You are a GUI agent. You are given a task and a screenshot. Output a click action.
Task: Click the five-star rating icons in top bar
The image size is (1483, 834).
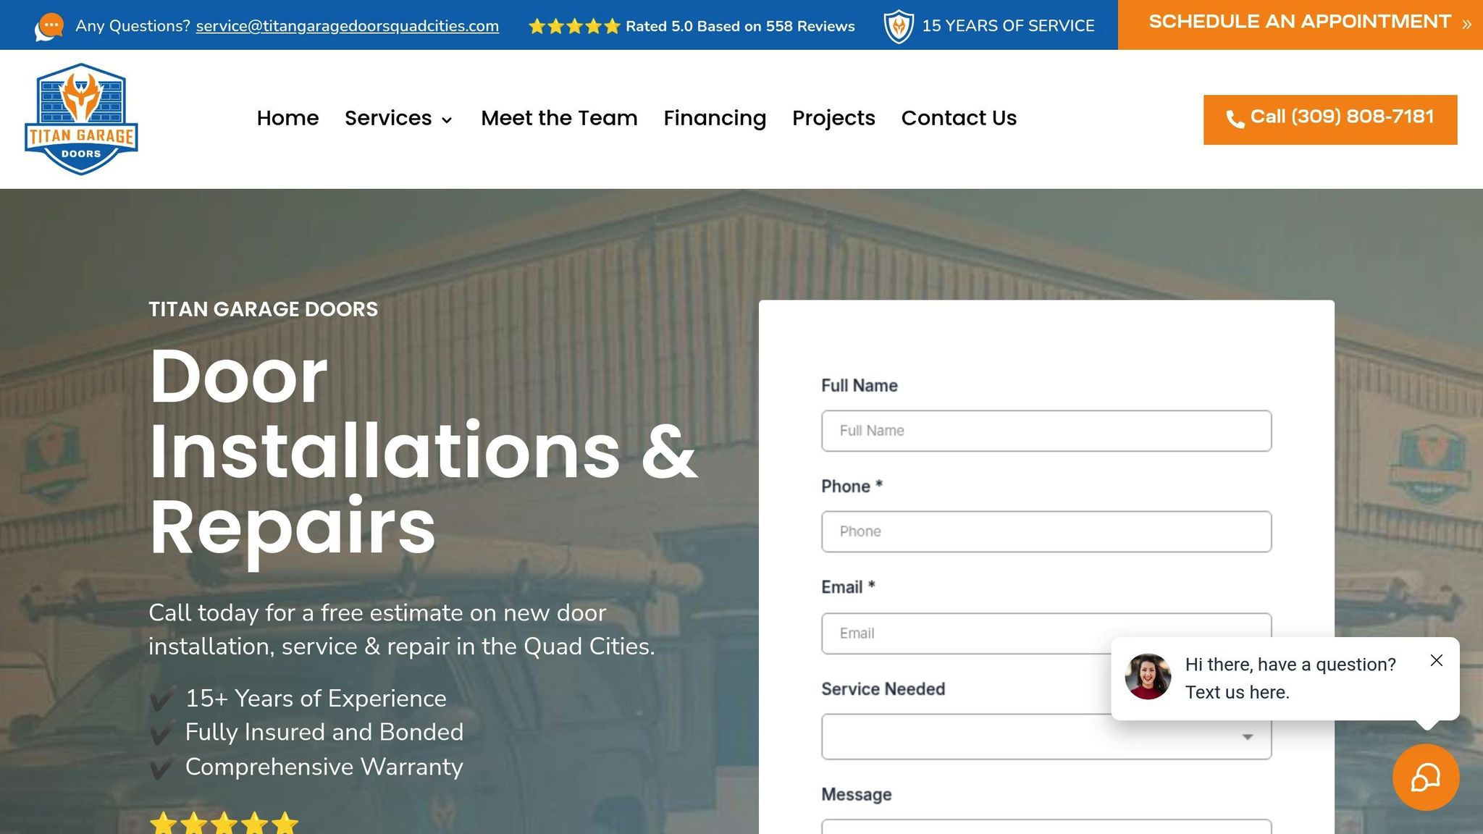pos(574,27)
